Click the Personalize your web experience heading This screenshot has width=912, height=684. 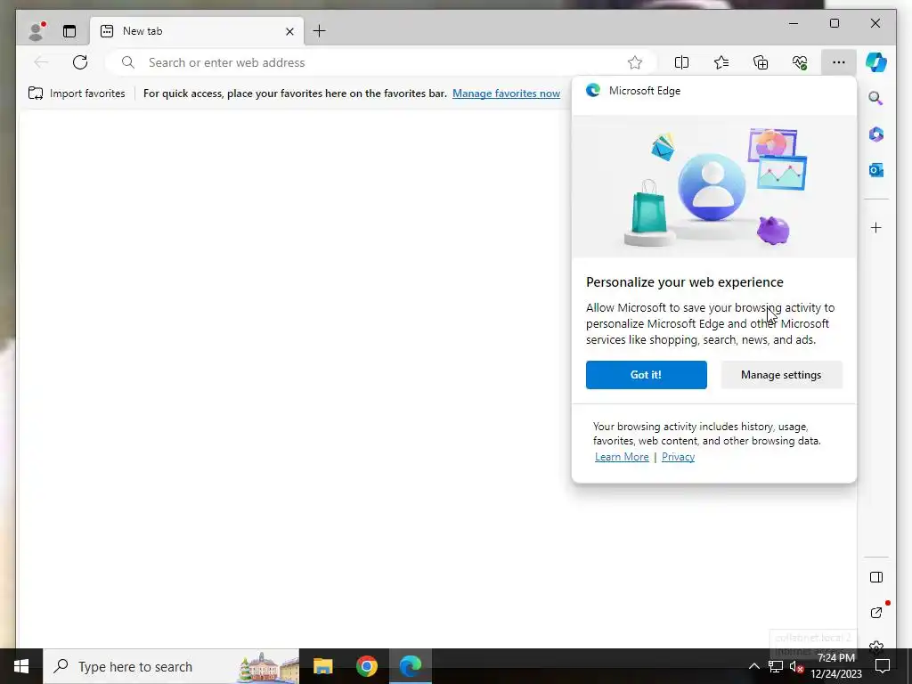click(x=685, y=282)
